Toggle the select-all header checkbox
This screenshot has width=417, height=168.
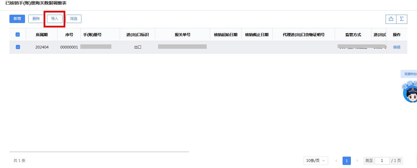point(18,35)
